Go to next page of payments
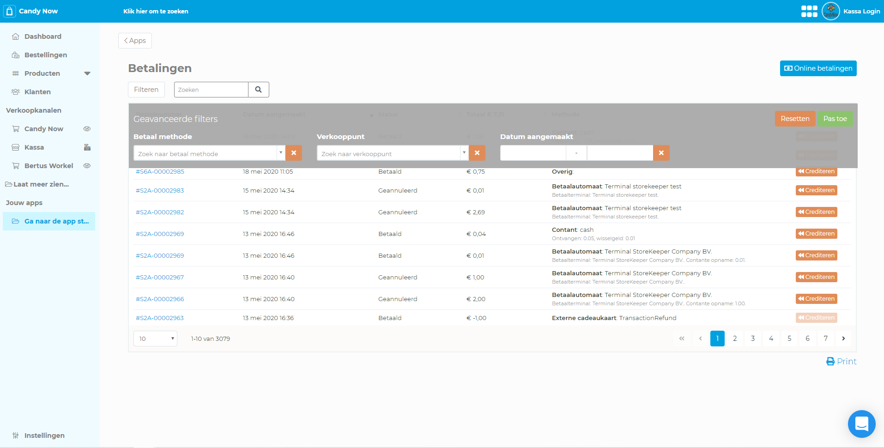The height and width of the screenshot is (448, 884). coord(843,339)
